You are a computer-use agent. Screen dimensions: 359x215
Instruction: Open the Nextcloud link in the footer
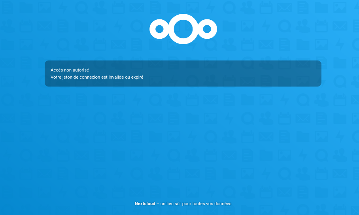tap(144, 204)
